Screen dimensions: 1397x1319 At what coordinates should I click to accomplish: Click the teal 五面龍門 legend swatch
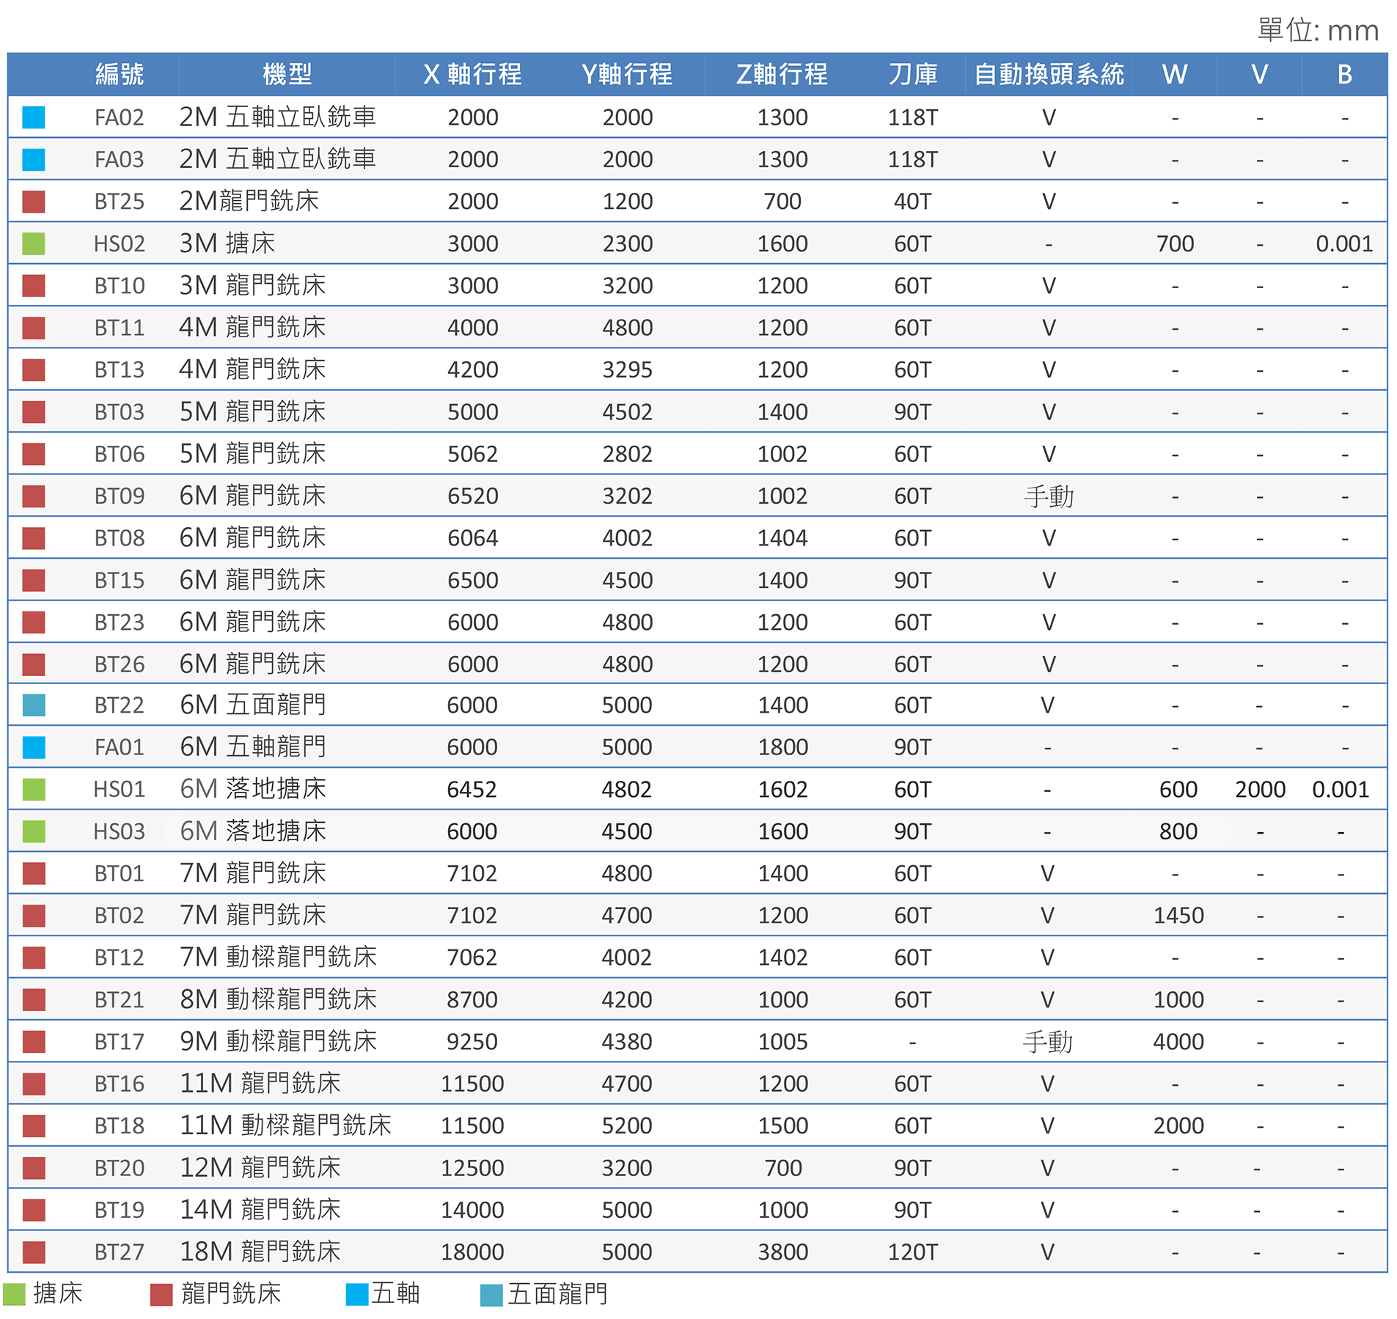(491, 1295)
